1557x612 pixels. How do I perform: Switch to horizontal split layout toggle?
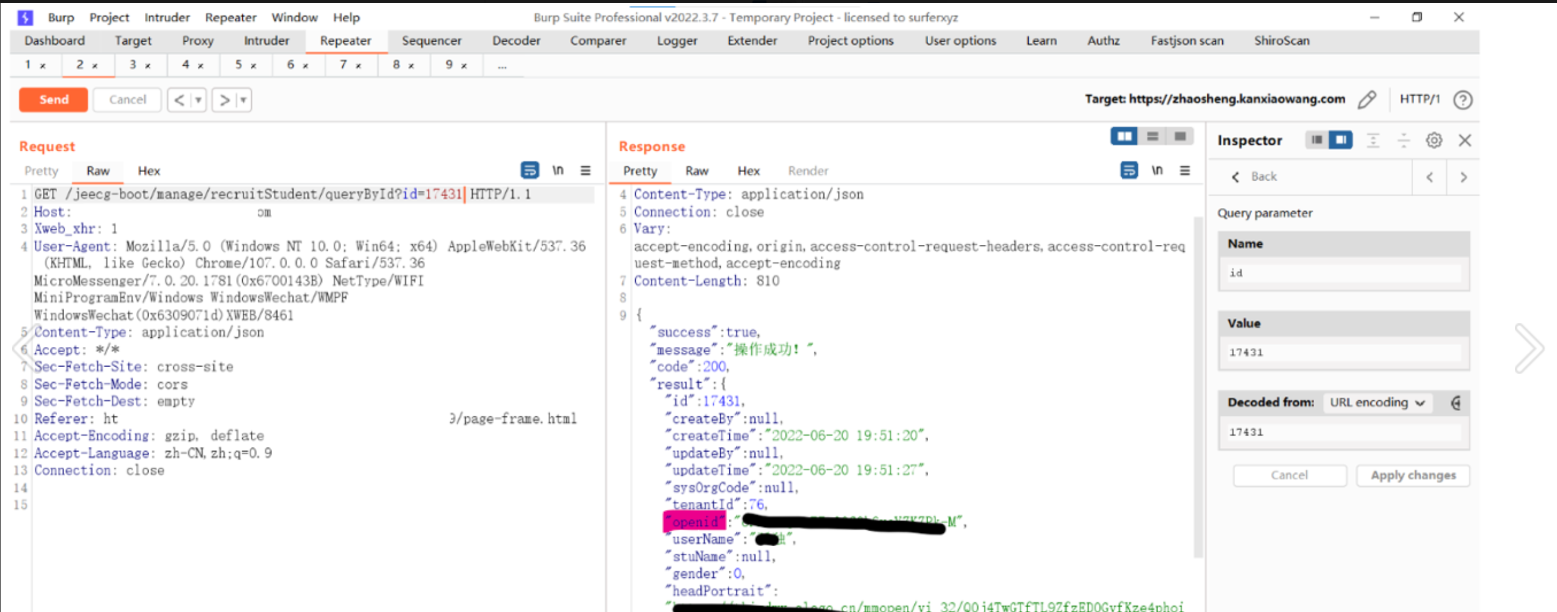1152,136
